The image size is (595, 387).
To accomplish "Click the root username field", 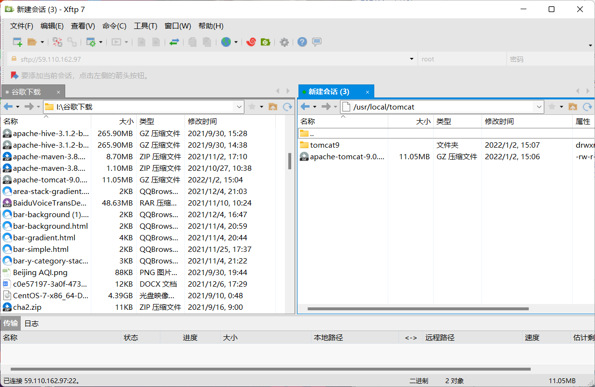I will coord(462,59).
